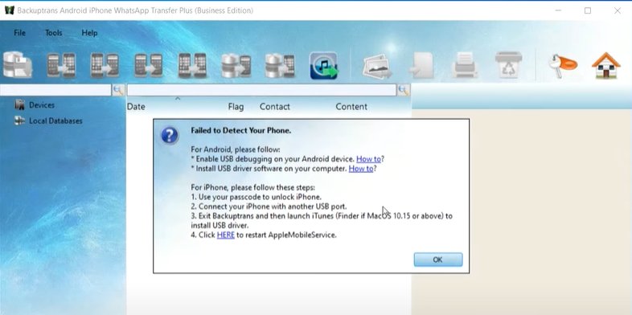Viewport: 632px width, 315px height.
Task: Click search icon beside the message search box
Action: click(404, 90)
